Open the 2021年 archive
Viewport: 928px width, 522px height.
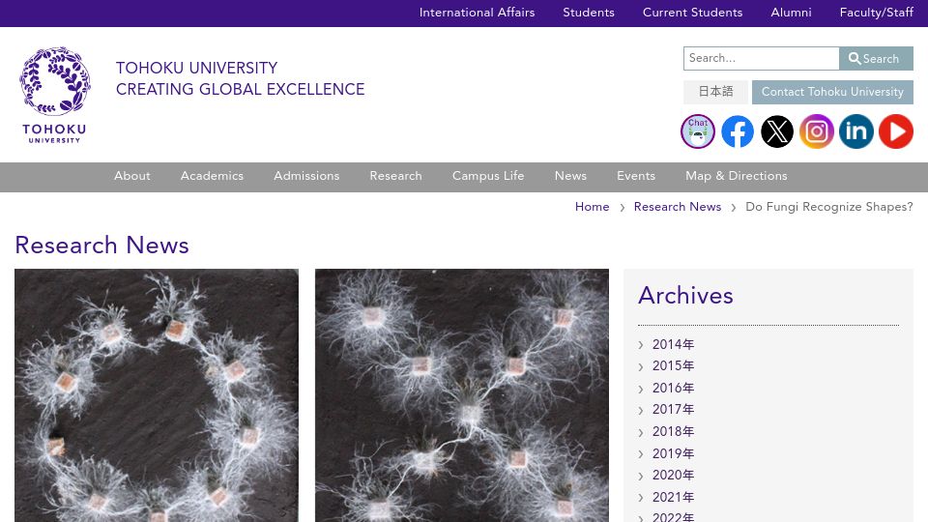coord(673,498)
